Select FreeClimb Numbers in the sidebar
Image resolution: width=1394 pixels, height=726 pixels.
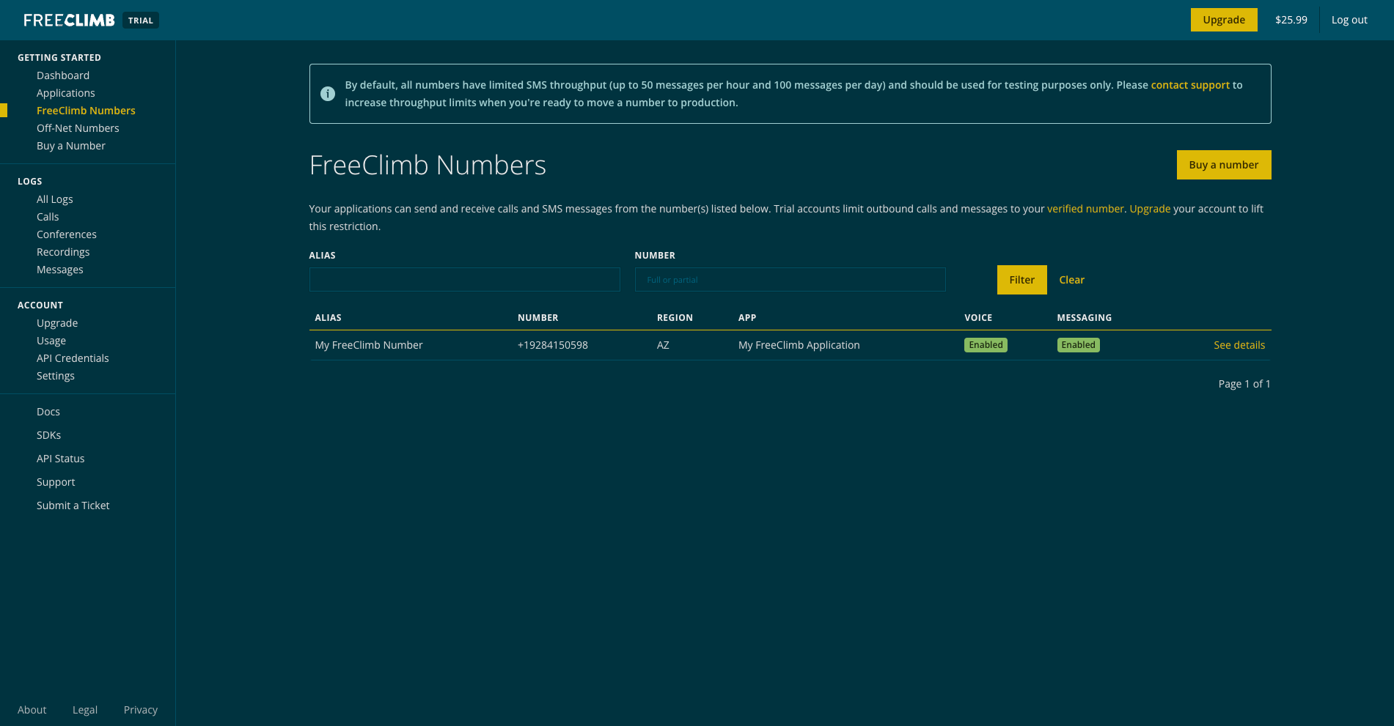[x=86, y=111]
